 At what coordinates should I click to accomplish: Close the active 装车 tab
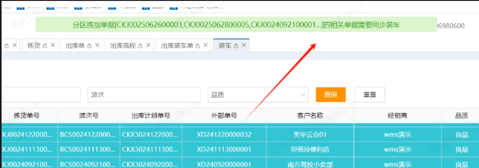point(244,45)
